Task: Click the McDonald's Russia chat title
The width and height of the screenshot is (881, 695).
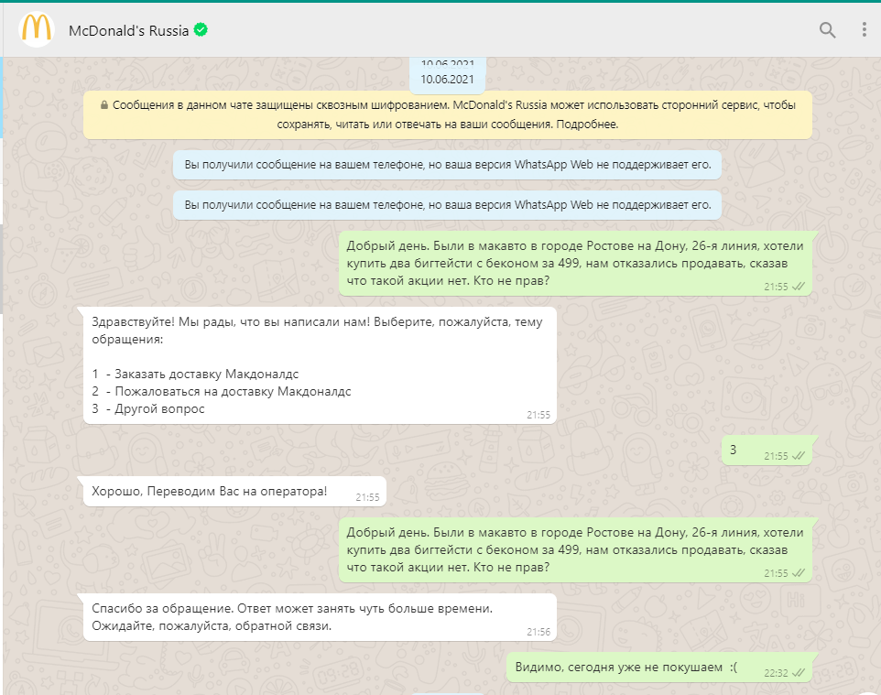Action: pos(128,31)
